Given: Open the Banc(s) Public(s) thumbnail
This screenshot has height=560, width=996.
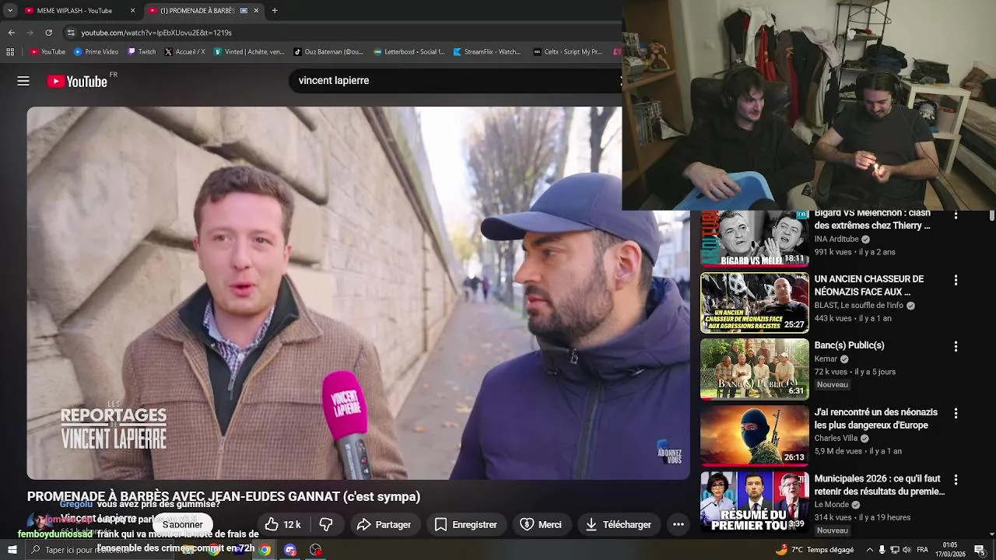Looking at the screenshot, I should (755, 369).
